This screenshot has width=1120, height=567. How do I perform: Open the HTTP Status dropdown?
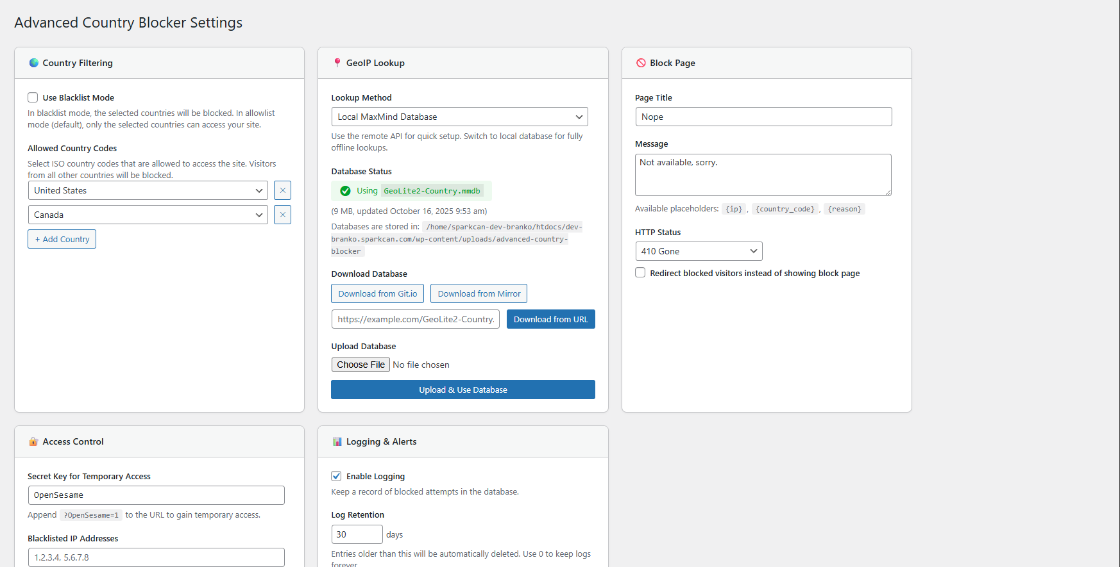click(x=699, y=251)
